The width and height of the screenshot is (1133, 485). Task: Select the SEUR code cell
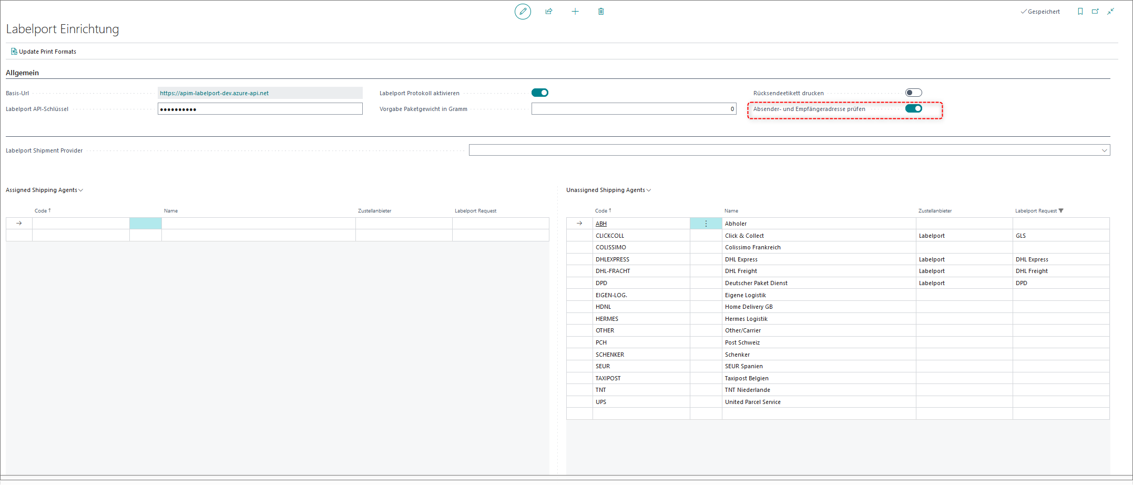(641, 366)
